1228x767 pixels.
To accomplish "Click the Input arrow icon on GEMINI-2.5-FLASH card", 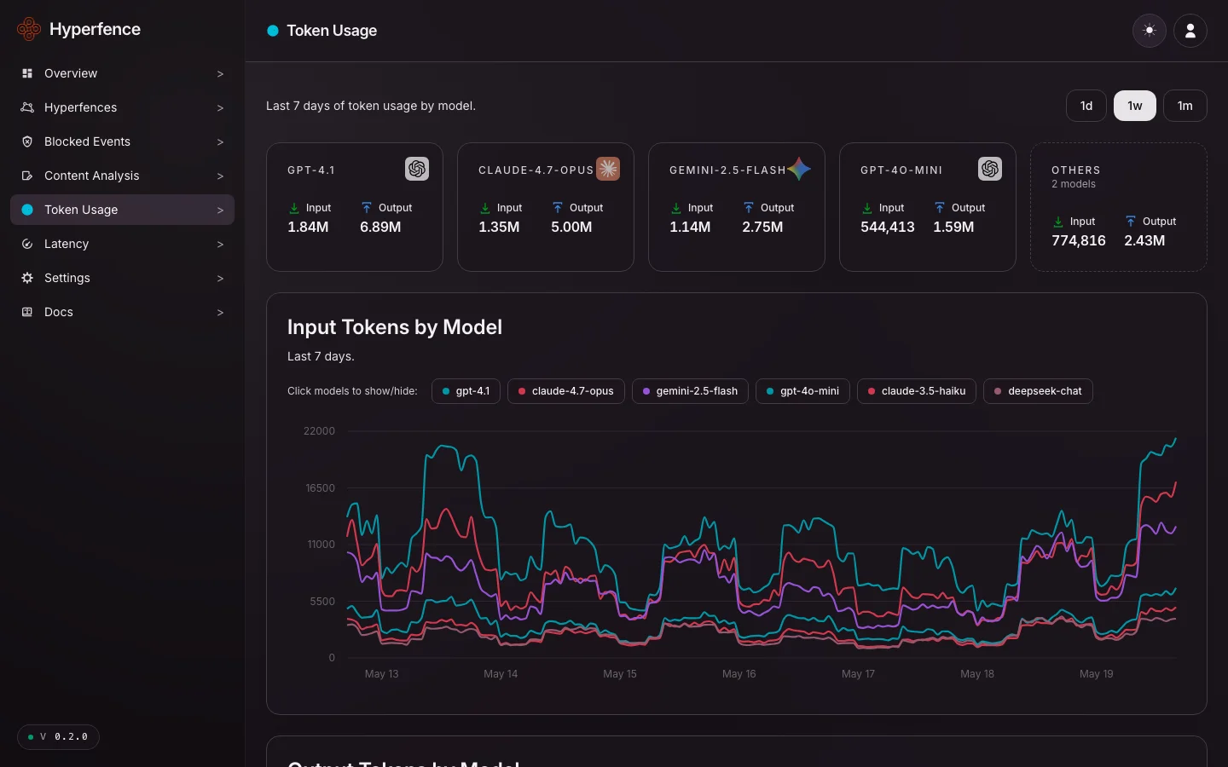I will (x=676, y=208).
